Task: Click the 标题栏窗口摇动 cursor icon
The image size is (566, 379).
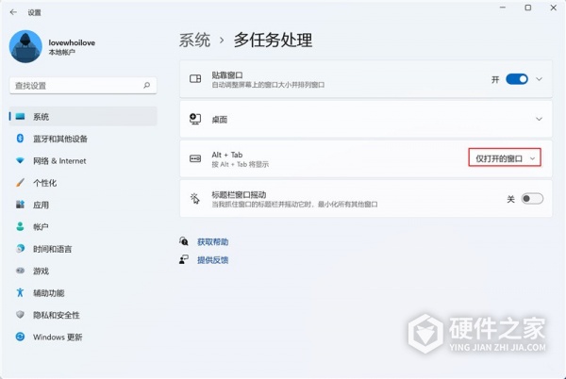Action: click(x=195, y=198)
